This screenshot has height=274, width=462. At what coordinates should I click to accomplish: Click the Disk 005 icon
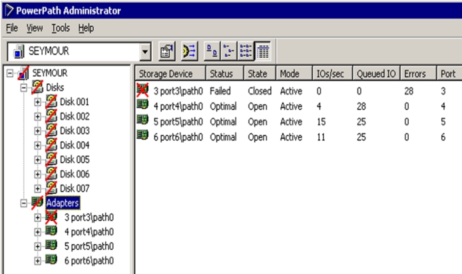pyautogui.click(x=51, y=159)
